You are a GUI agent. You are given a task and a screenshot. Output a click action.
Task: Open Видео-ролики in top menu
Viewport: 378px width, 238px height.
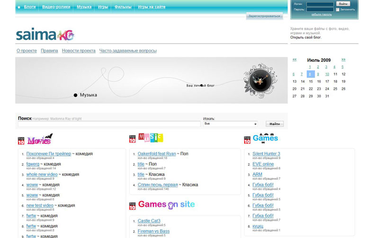(56, 7)
